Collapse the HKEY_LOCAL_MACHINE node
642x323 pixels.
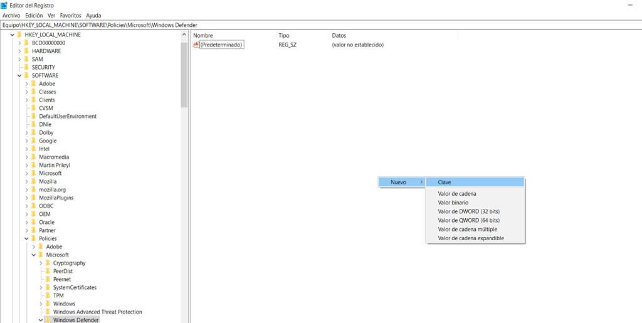click(x=13, y=34)
